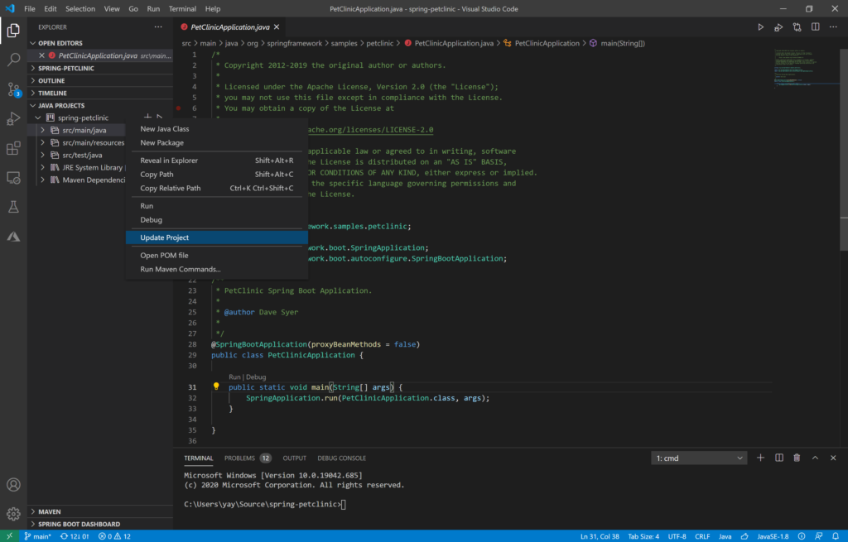Kill the terminal using the trash icon
The image size is (848, 542).
coord(796,457)
